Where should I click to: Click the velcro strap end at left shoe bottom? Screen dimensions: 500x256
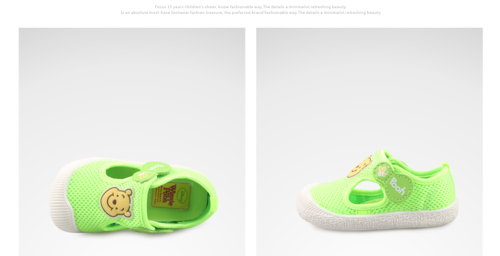click(x=153, y=229)
